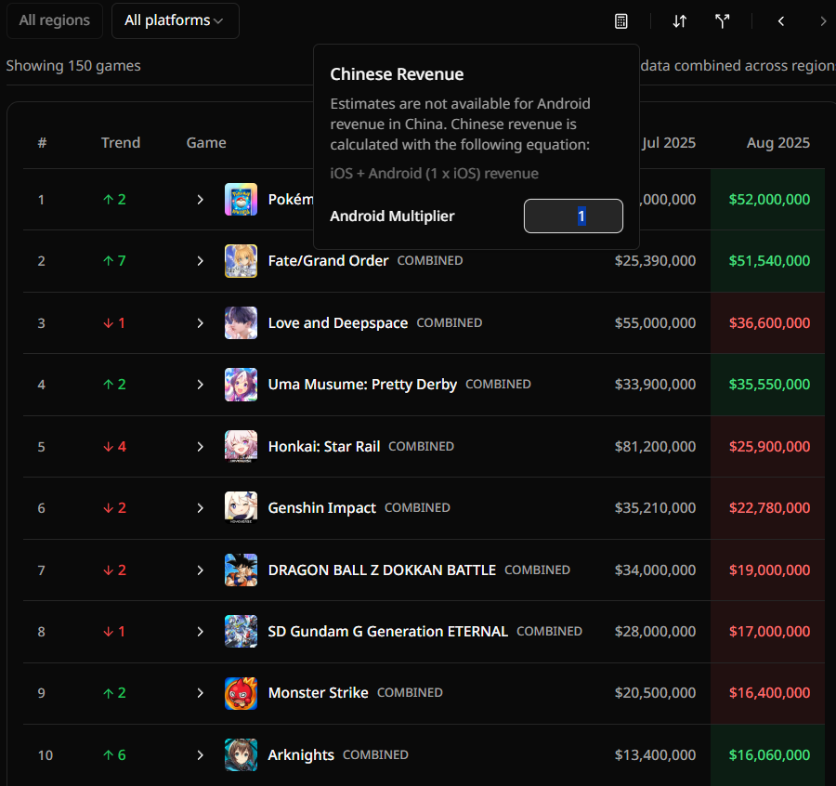Click the Genshin Impact game icon
Image resolution: width=836 pixels, height=786 pixels.
[241, 508]
